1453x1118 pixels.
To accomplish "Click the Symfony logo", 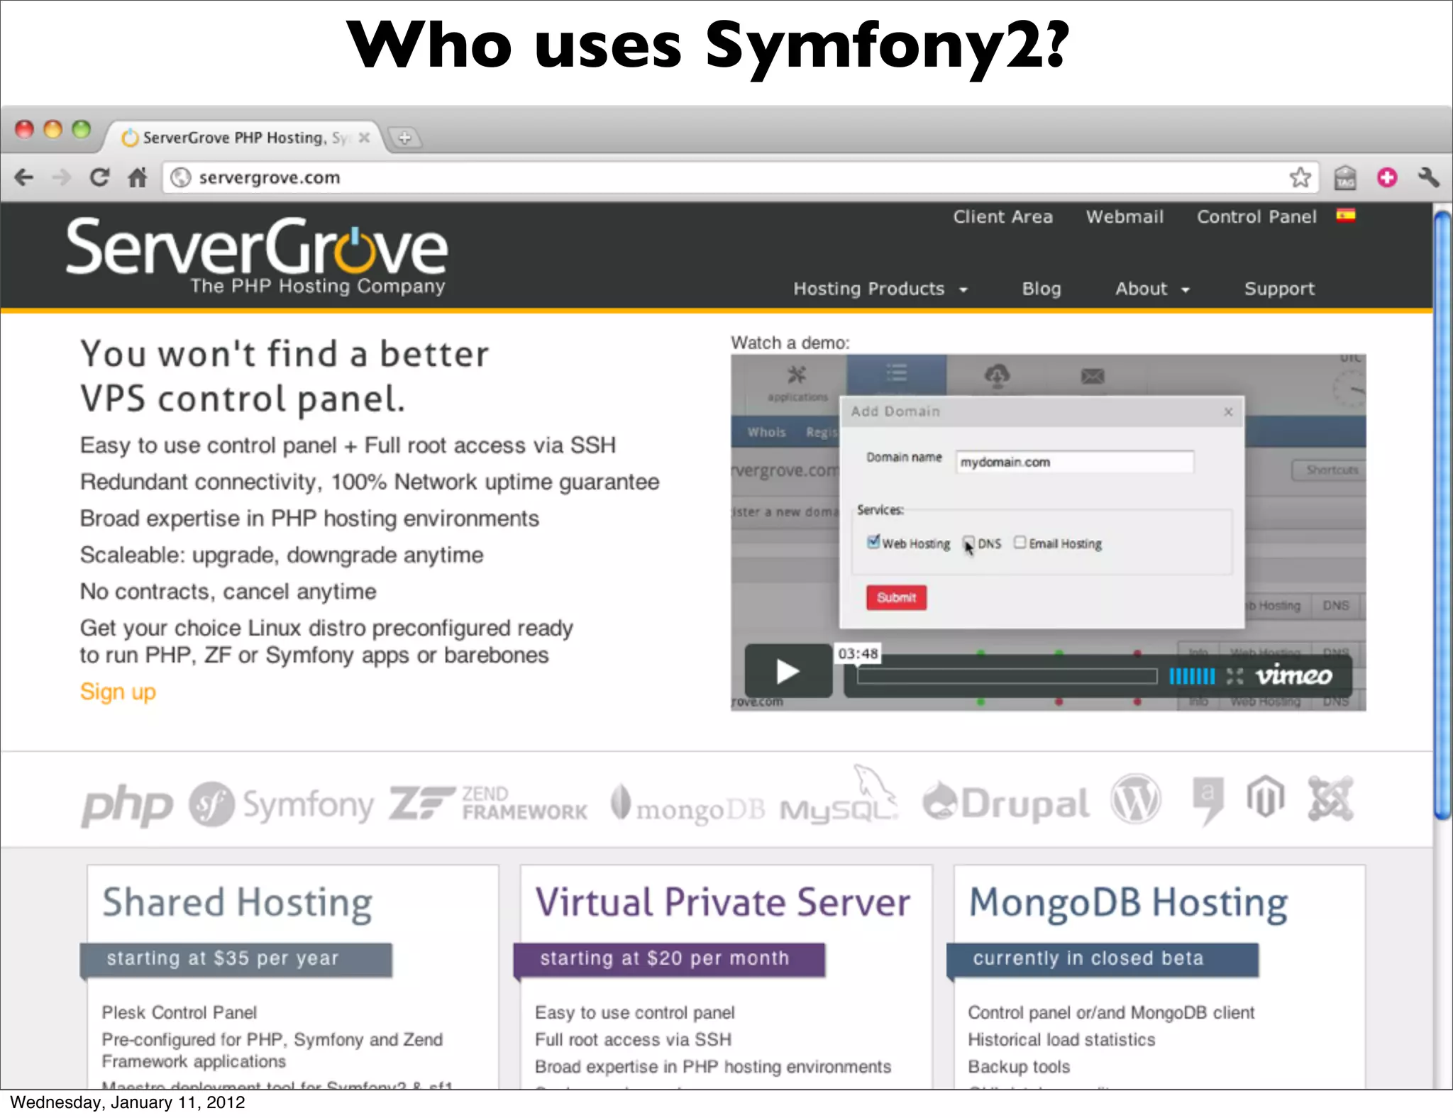I will [x=281, y=804].
